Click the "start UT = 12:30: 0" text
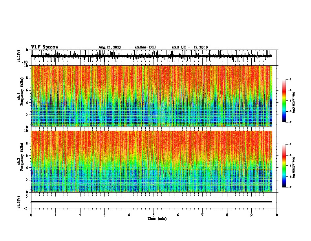The image size is (311, 241). coord(190,47)
